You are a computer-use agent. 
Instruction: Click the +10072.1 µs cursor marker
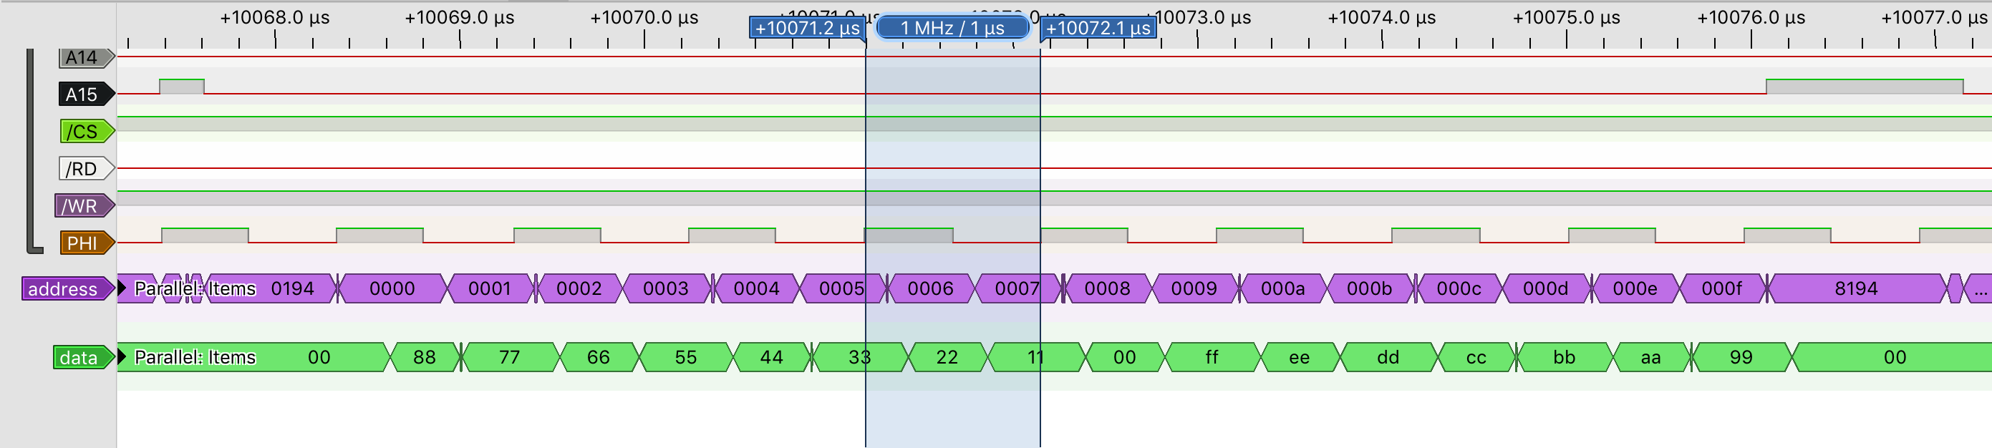(1098, 29)
